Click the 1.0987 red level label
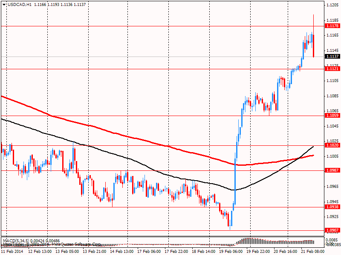341x255 pixels. pos(332,170)
